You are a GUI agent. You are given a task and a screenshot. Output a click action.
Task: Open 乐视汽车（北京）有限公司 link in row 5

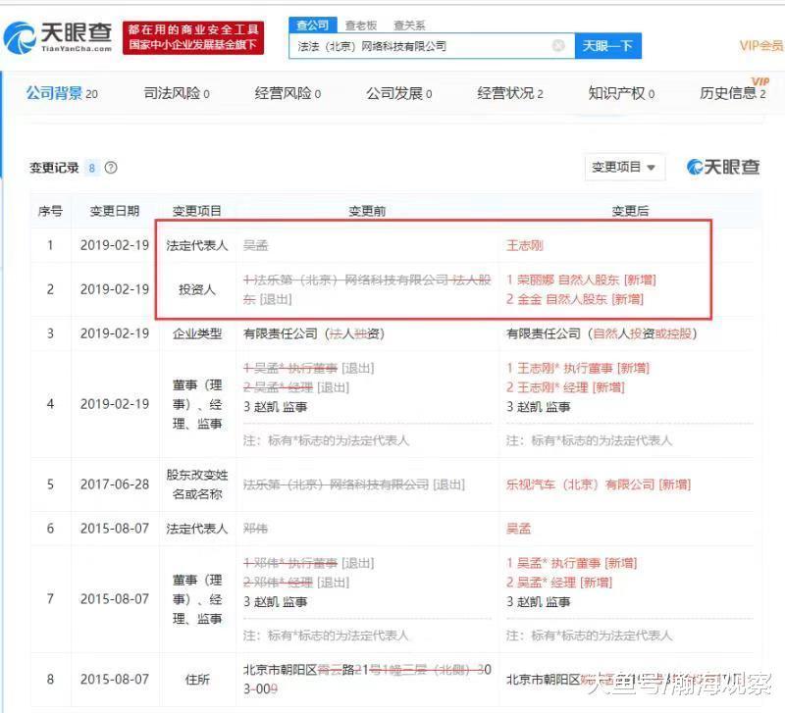tap(599, 484)
